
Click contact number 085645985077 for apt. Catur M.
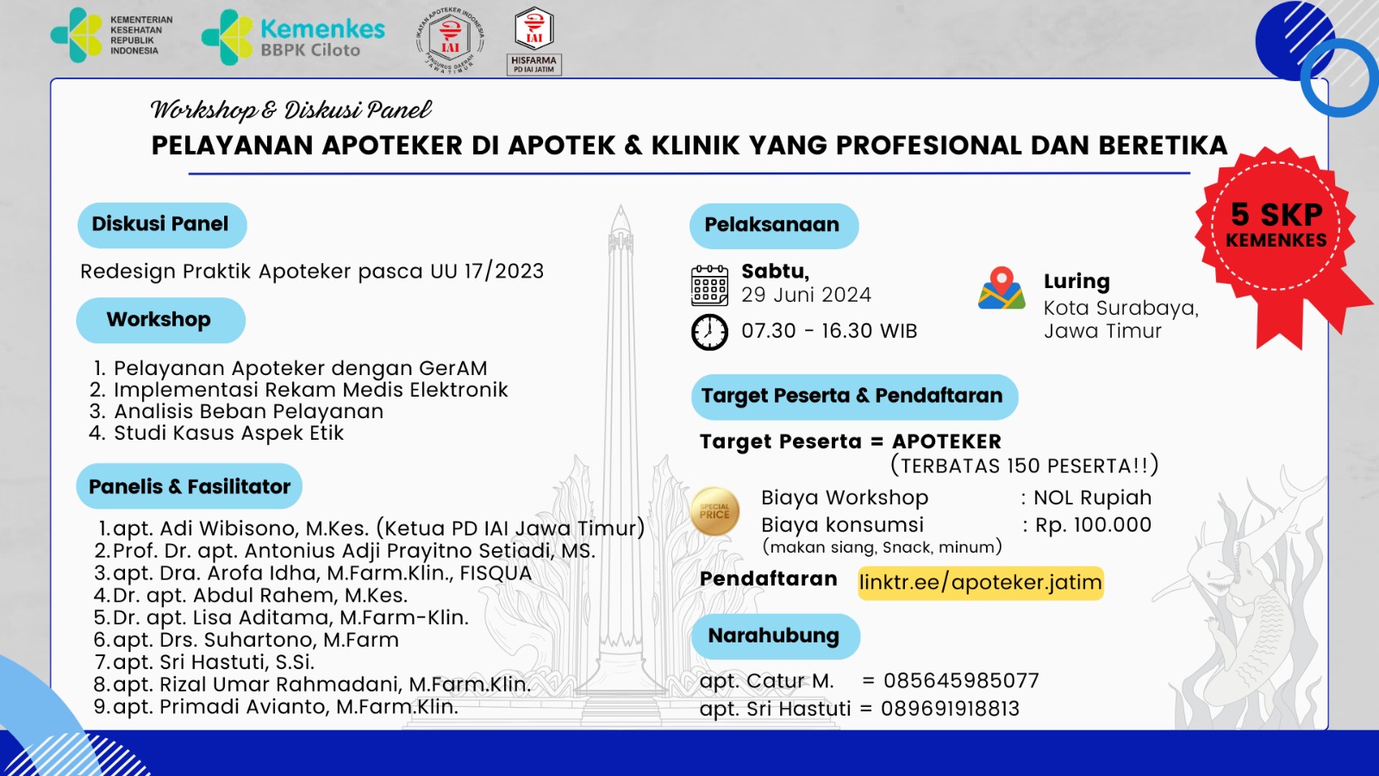962,681
